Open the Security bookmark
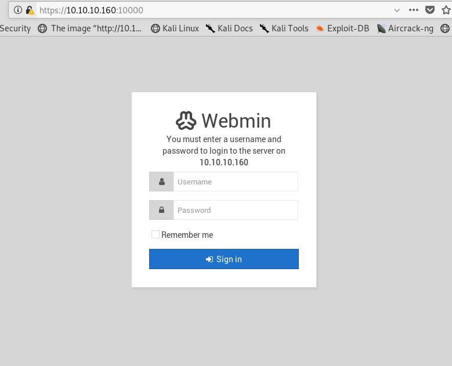 (x=15, y=28)
